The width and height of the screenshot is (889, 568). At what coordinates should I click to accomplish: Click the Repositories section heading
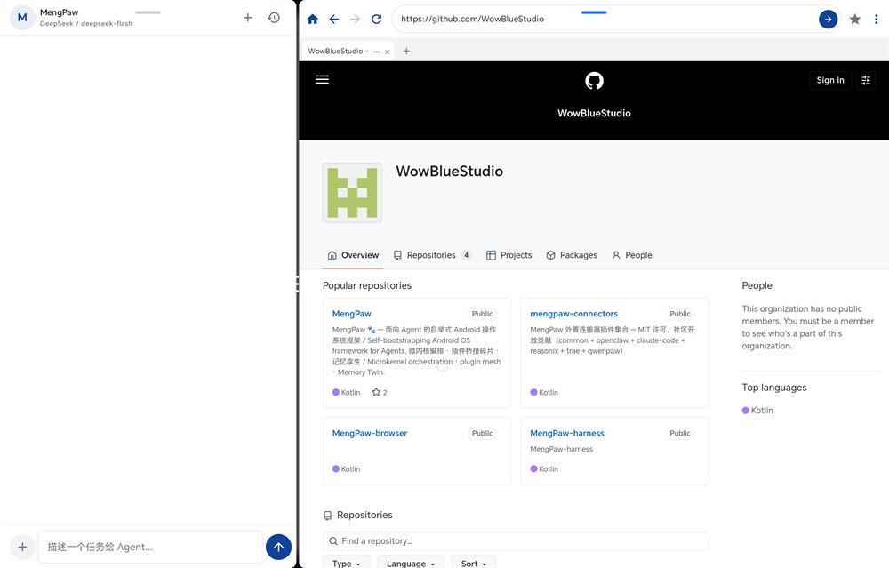pyautogui.click(x=364, y=515)
